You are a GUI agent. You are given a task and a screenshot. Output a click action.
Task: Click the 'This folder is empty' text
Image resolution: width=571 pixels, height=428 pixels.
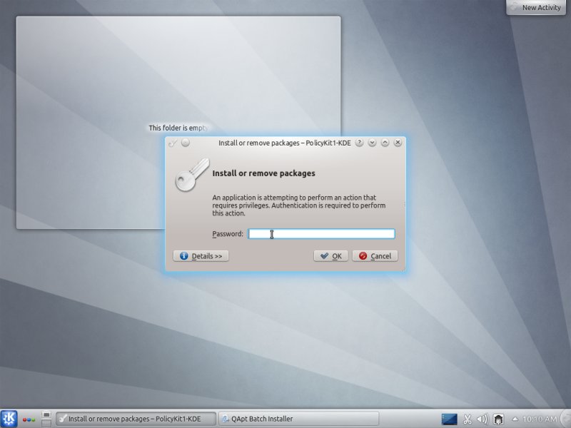tap(178, 128)
